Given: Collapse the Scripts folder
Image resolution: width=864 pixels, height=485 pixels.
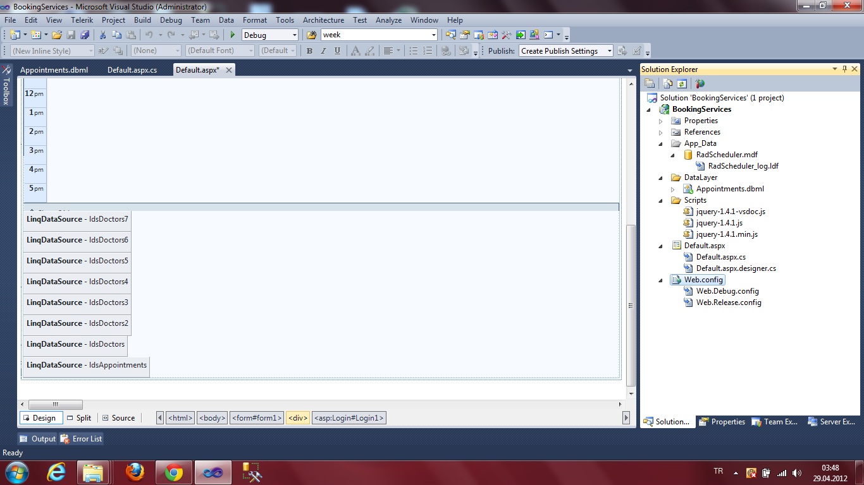Looking at the screenshot, I should pyautogui.click(x=660, y=200).
